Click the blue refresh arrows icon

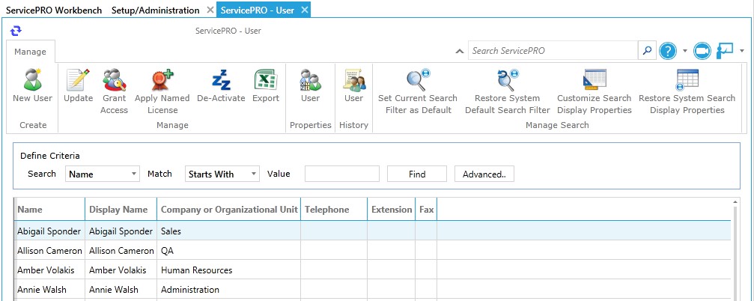click(x=16, y=31)
